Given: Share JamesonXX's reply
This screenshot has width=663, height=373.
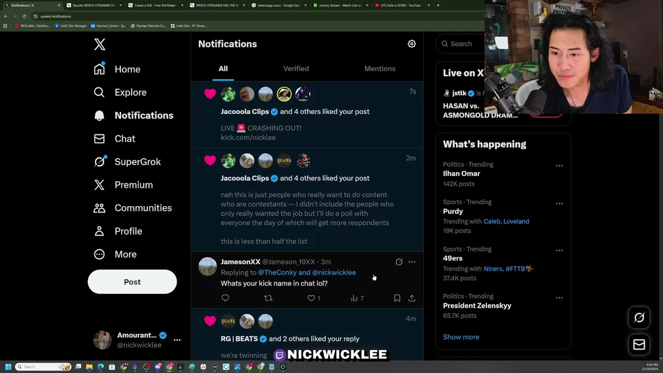Looking at the screenshot, I should click(412, 298).
